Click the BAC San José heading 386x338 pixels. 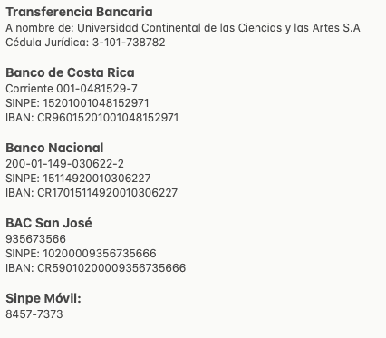point(49,223)
